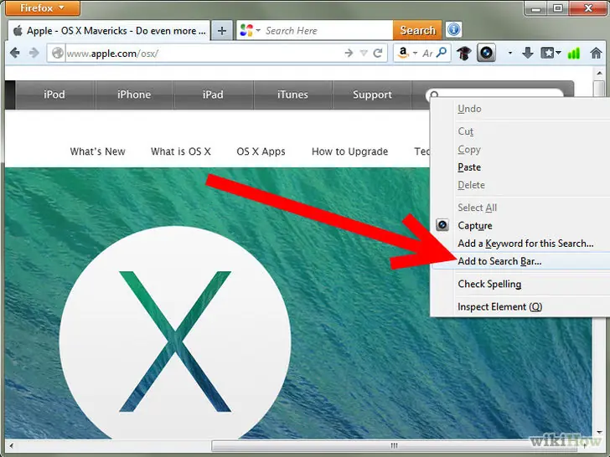This screenshot has width=610, height=457.
Task: Click the What's New link
Action: (x=98, y=151)
